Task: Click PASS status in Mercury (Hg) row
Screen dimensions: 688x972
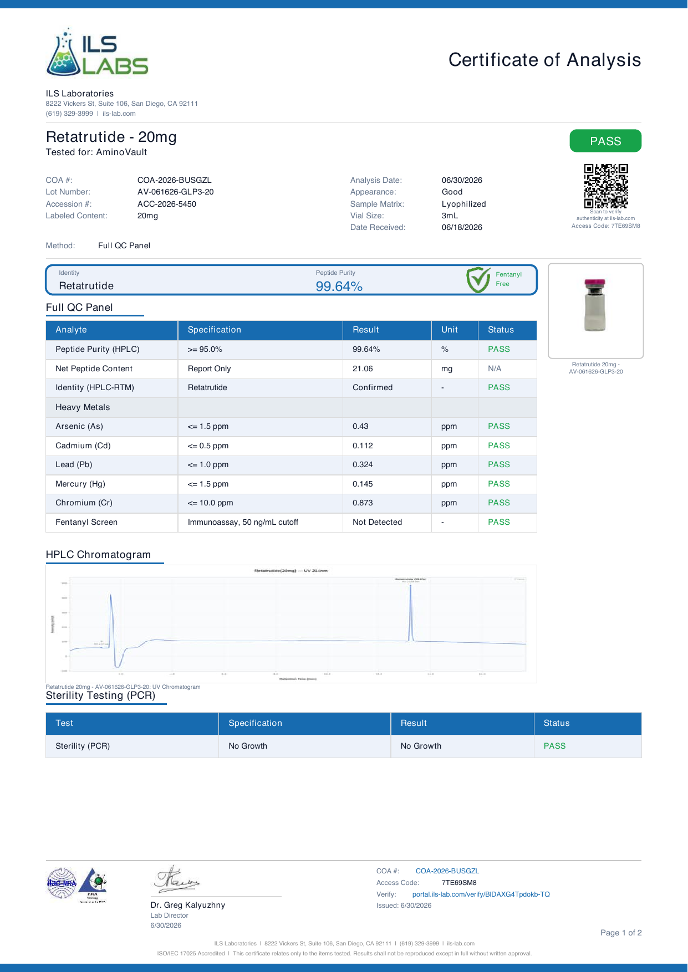Action: 499,484
